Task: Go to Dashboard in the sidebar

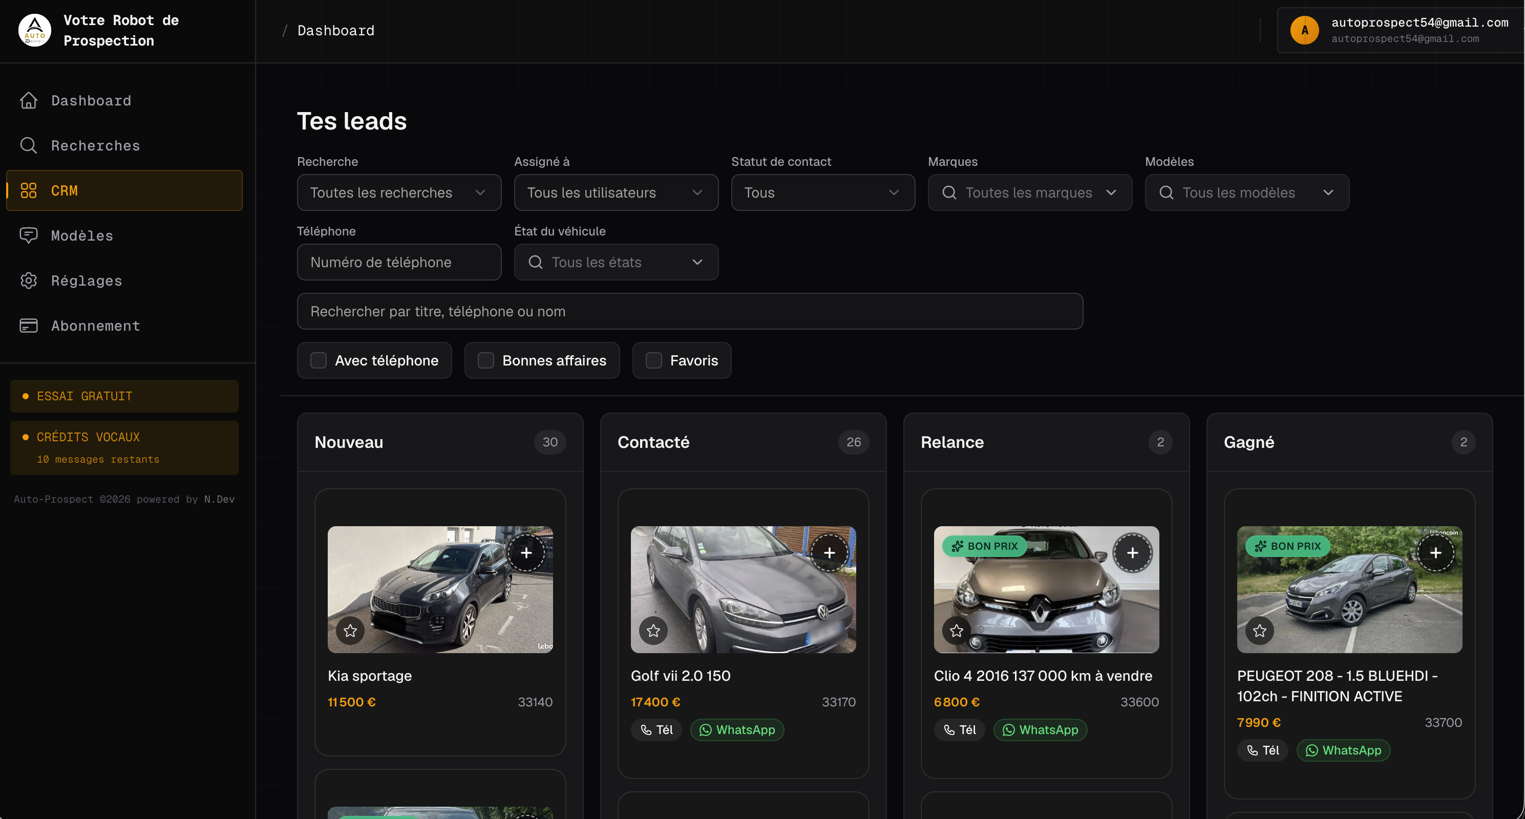Action: [124, 101]
